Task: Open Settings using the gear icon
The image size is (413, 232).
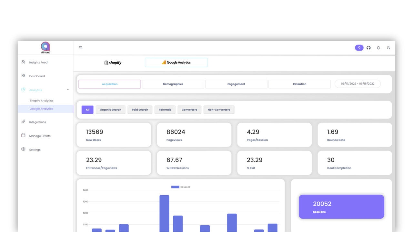Action: coord(23,149)
